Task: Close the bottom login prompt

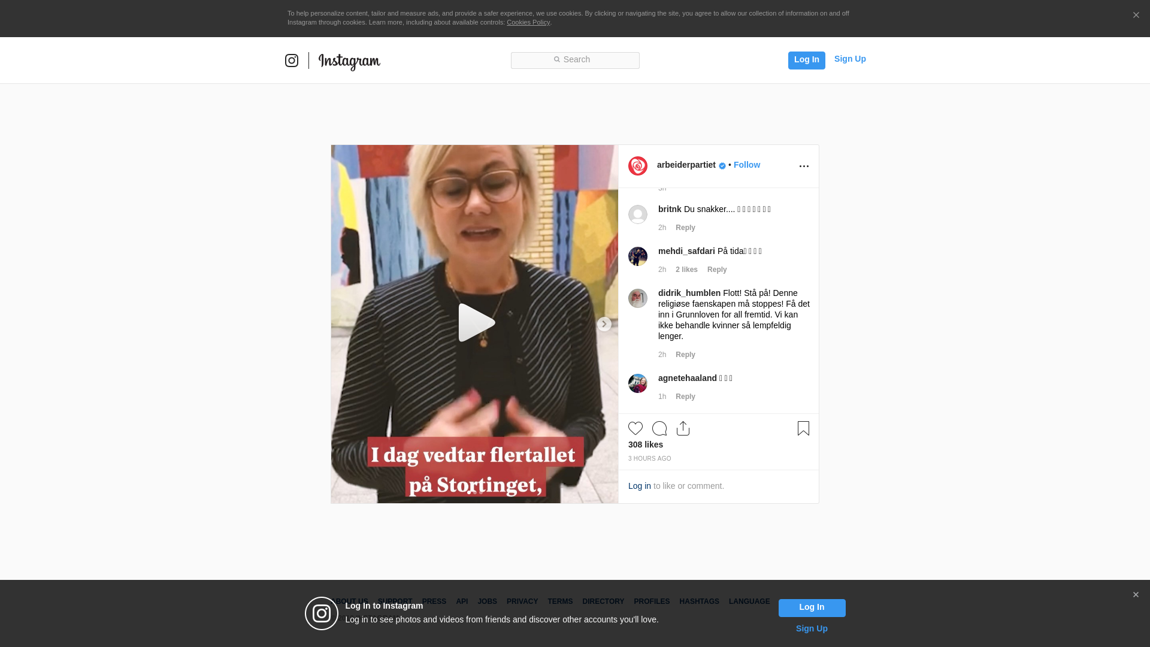Action: pos(1136,595)
